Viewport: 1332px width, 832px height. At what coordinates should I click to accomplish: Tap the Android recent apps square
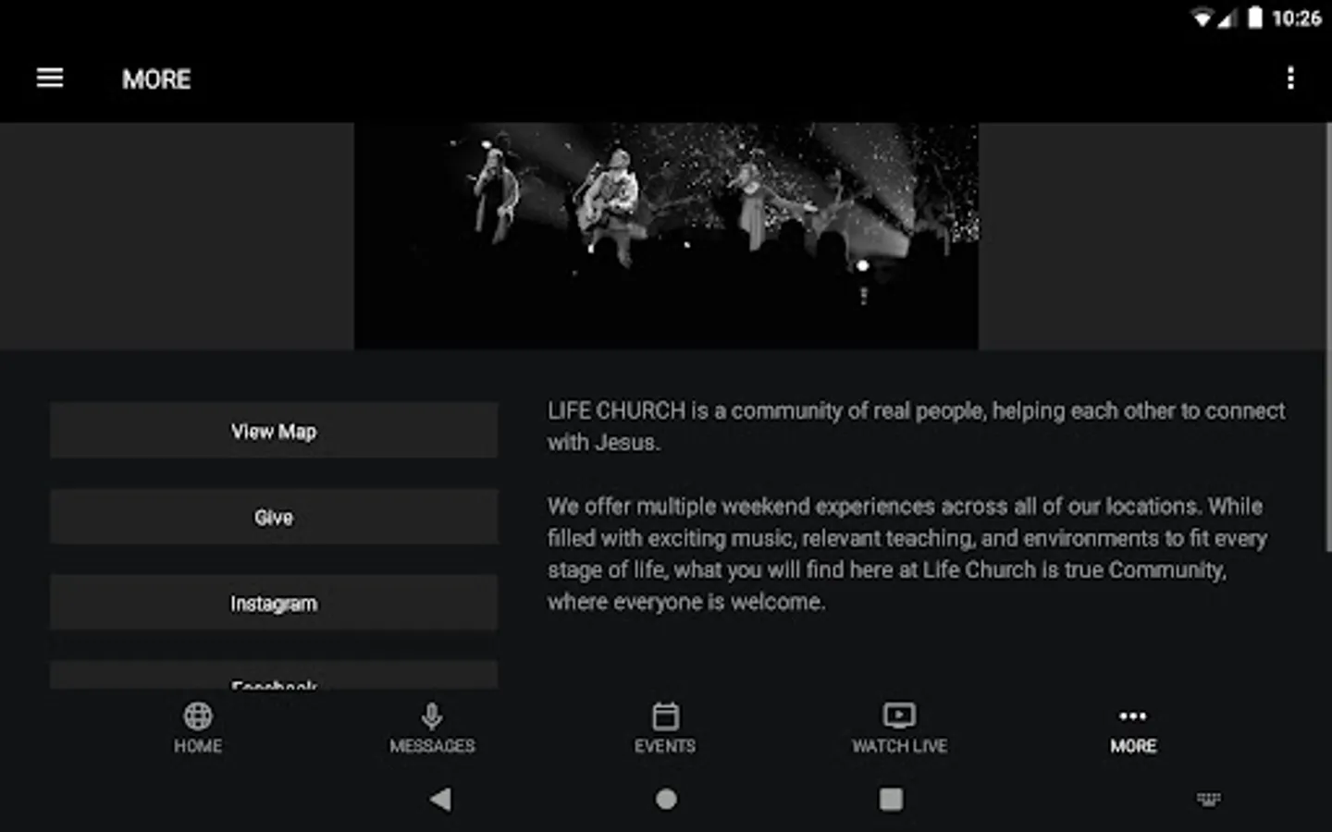(891, 799)
